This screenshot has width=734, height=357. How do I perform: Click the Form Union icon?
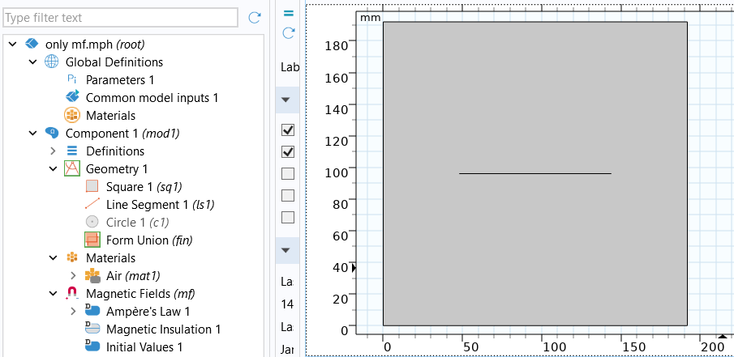92,240
